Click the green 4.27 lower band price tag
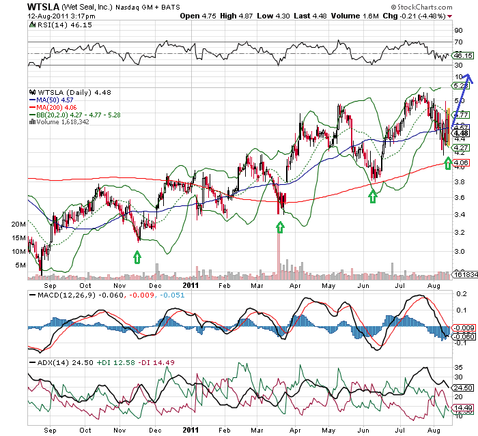 (x=461, y=147)
